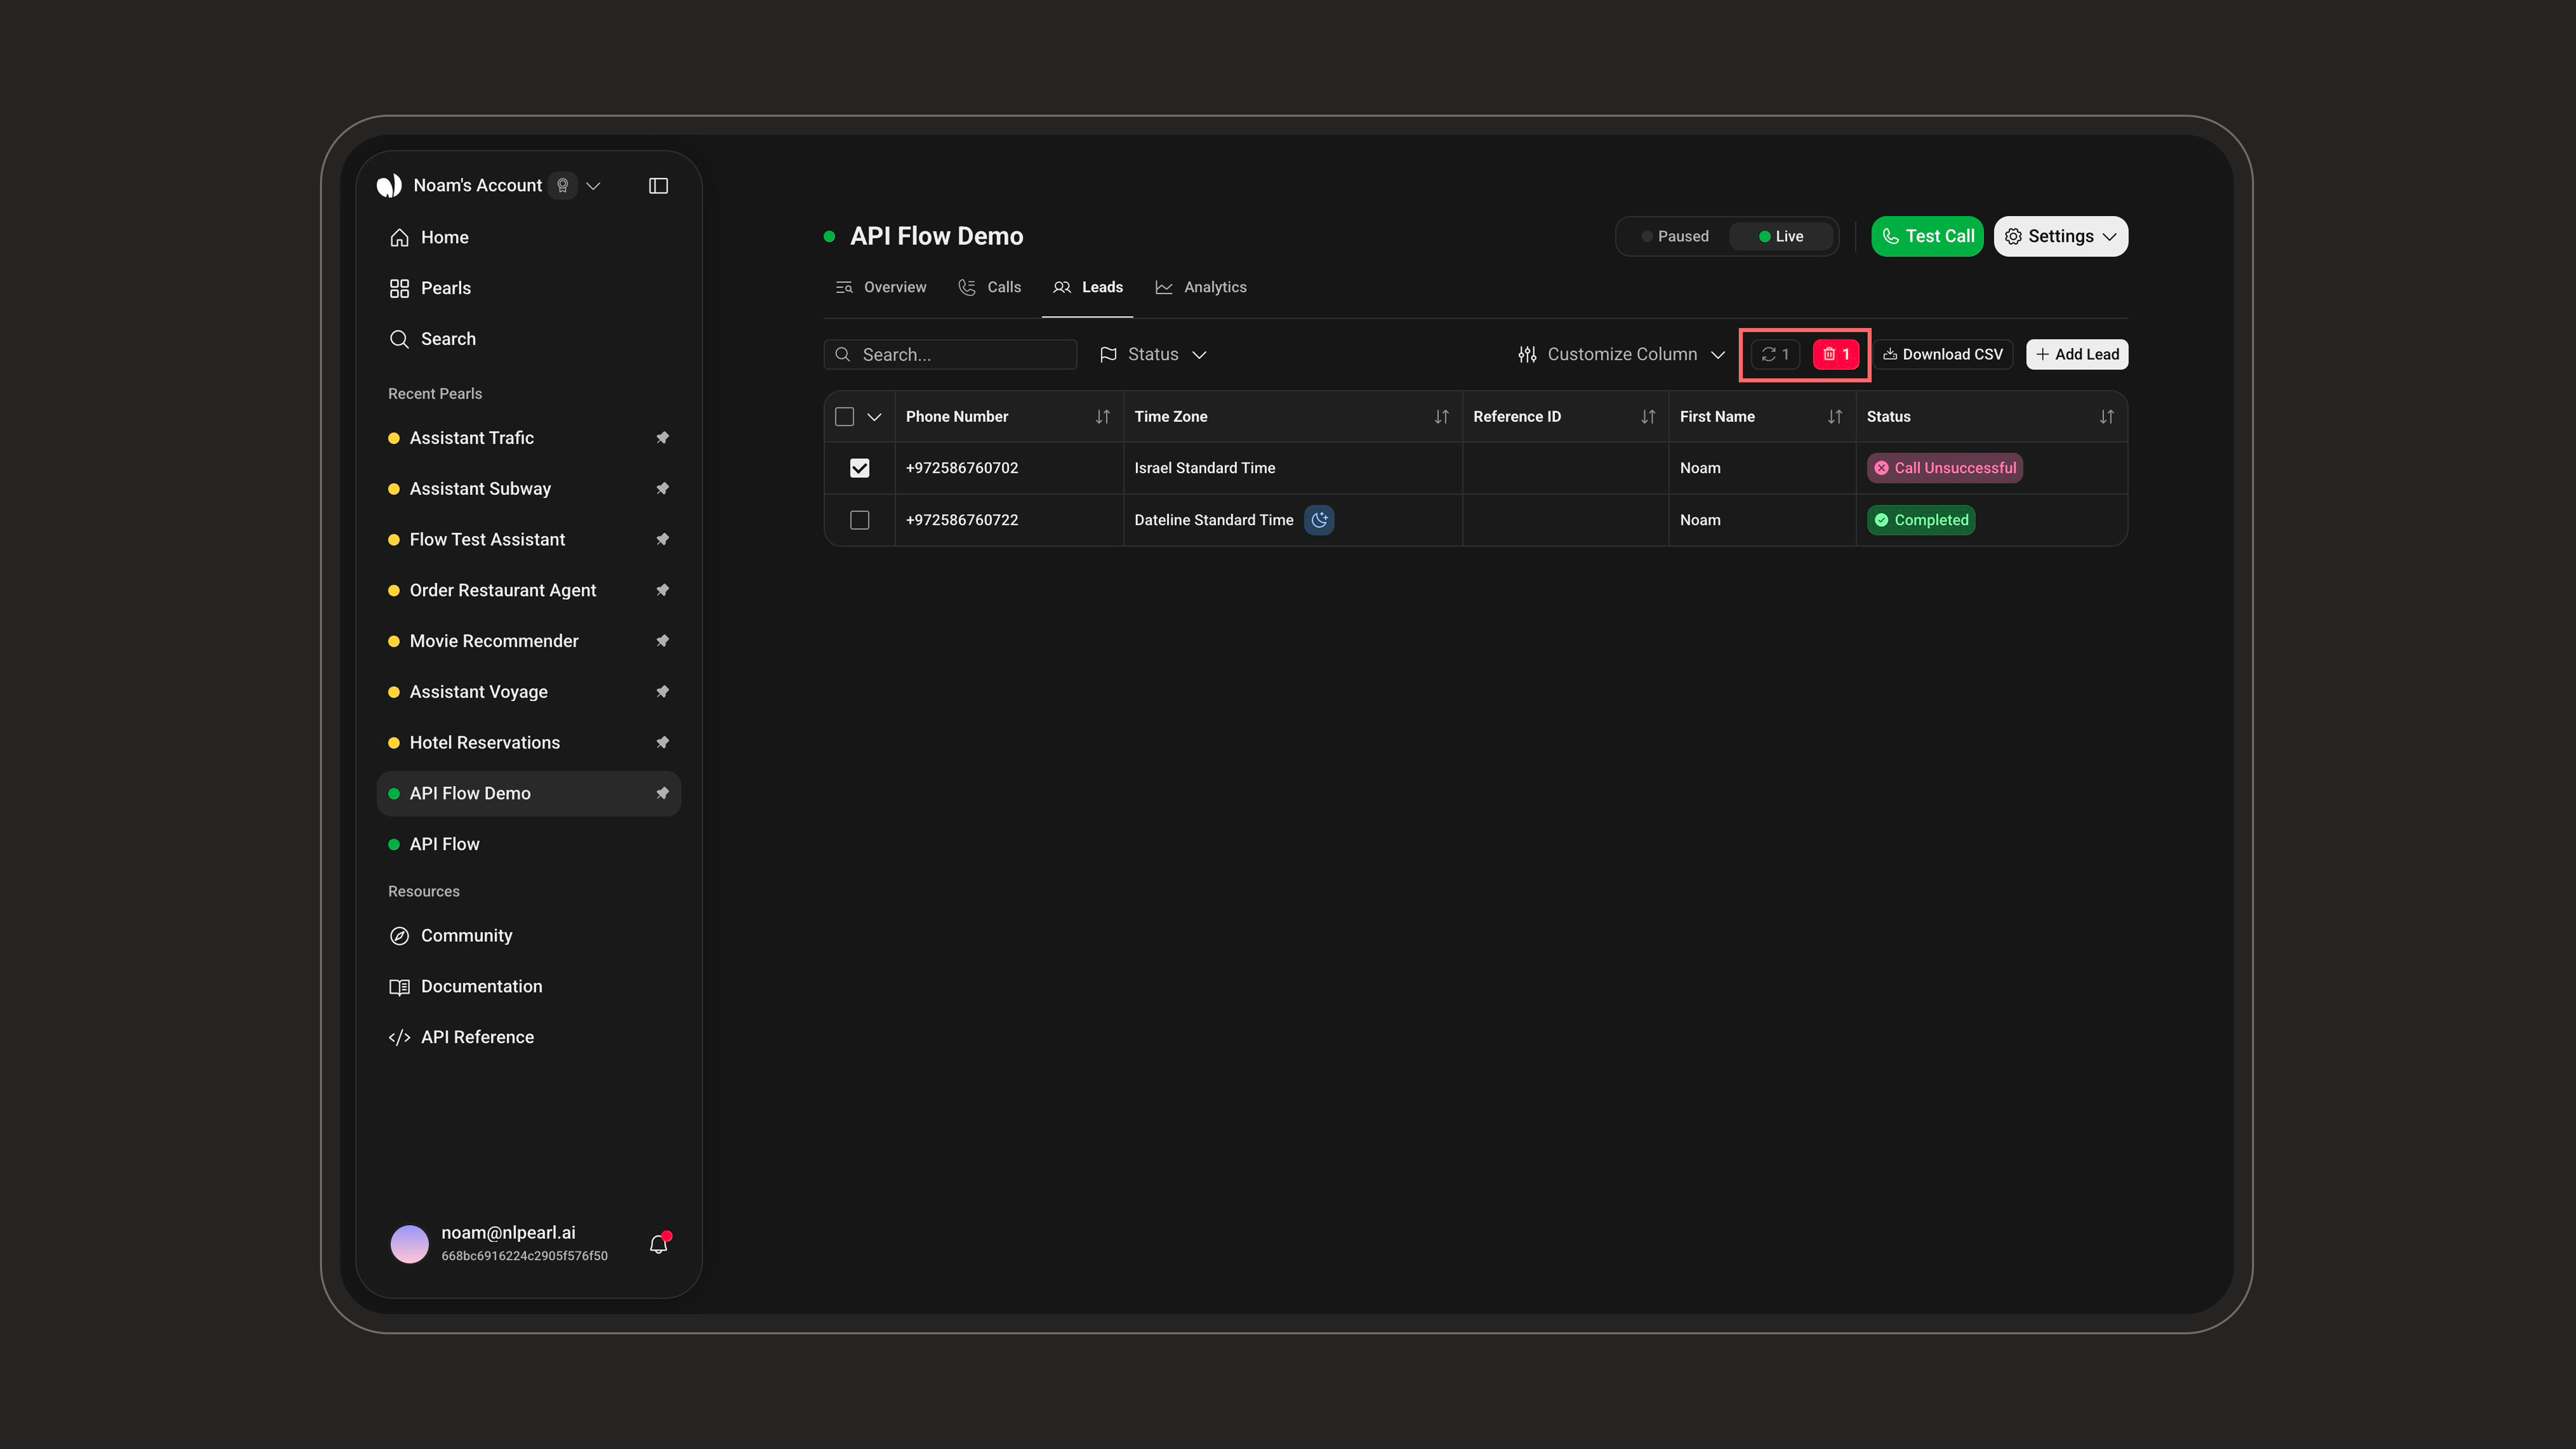
Task: Select the Leads tab
Action: pos(1088,288)
